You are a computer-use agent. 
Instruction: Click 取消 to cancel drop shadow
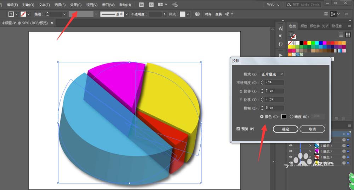(x=312, y=129)
